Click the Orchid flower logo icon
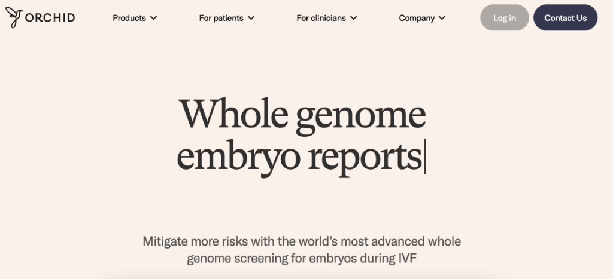Viewport: 613px width, 279px height. click(x=13, y=18)
